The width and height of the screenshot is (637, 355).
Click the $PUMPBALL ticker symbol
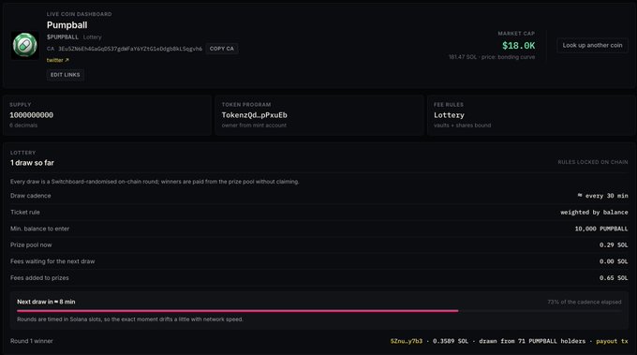pyautogui.click(x=63, y=37)
